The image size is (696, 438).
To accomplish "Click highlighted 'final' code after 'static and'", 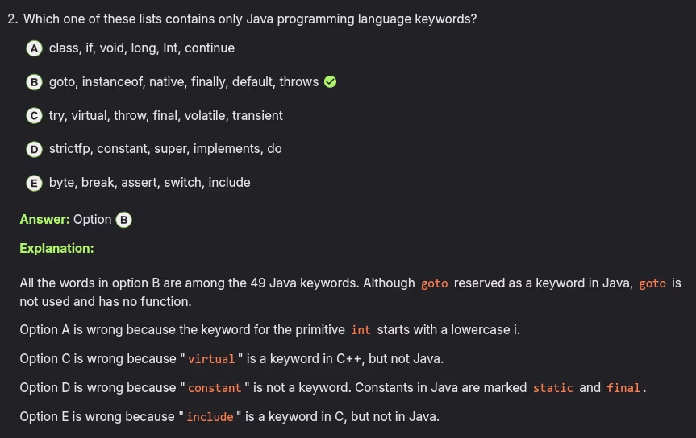I will coord(623,388).
